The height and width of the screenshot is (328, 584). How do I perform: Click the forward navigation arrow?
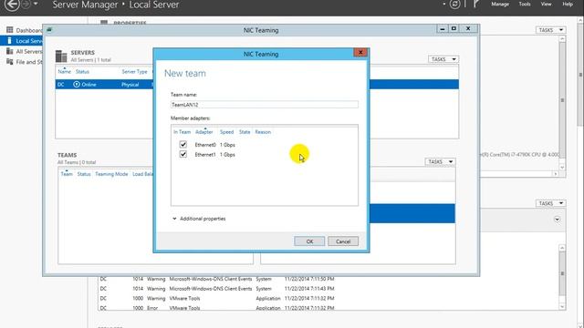[x=26, y=5]
